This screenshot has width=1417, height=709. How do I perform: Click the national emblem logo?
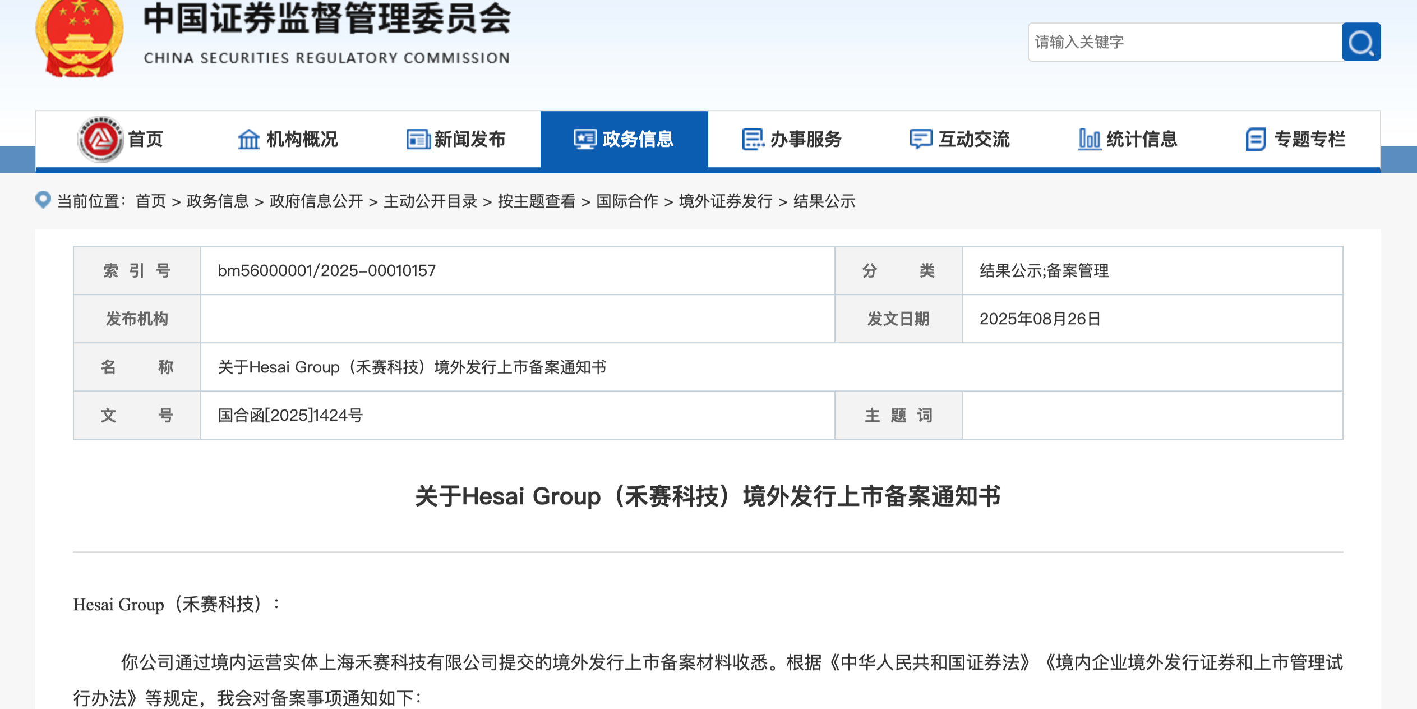(x=80, y=38)
